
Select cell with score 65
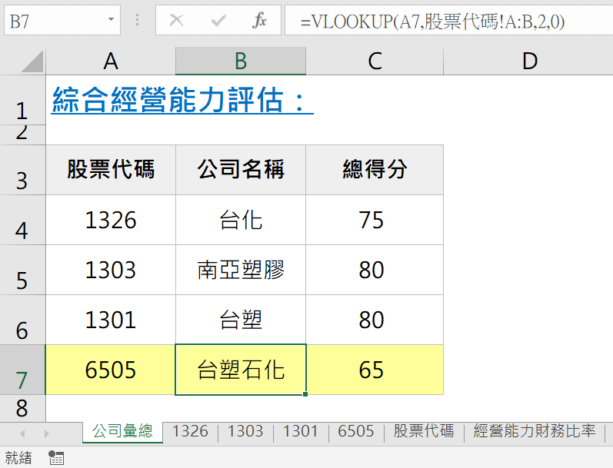click(375, 370)
